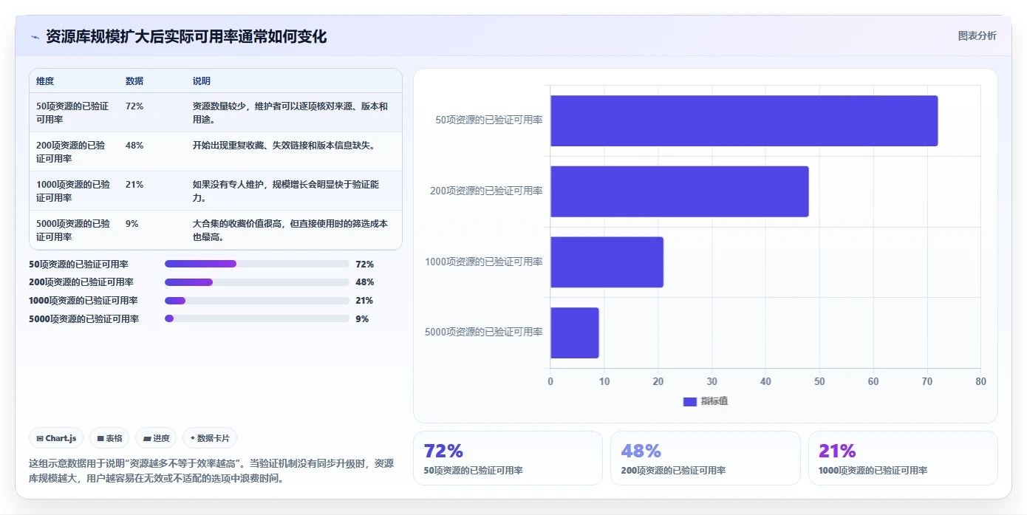Viewport: 1027px width, 515px height.
Task: Click description 开始出现重复收藏、失效链接和版本信息缺失
Action: (x=285, y=146)
